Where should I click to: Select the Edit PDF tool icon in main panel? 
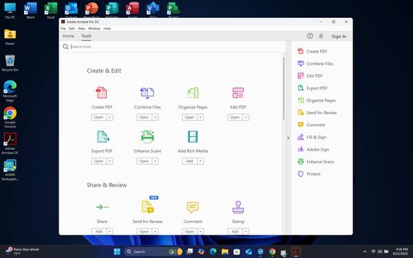tap(238, 93)
